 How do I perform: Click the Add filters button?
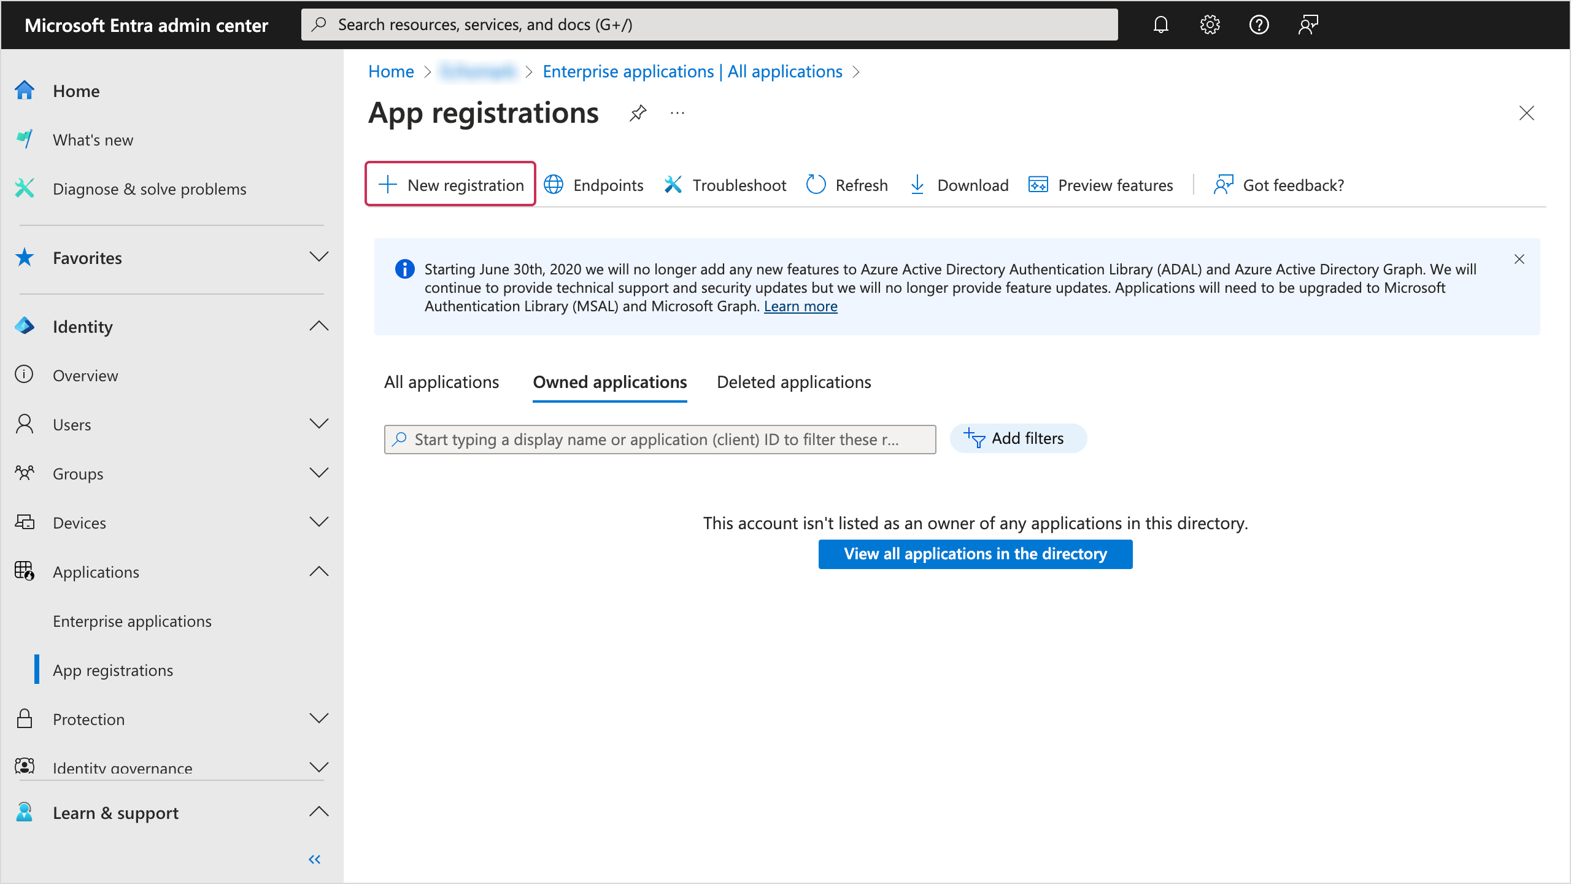tap(1018, 438)
